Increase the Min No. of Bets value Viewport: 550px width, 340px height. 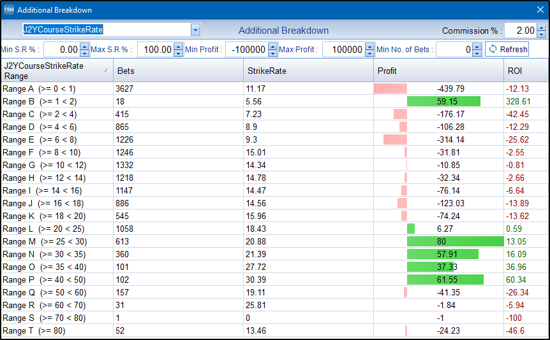tap(477, 46)
